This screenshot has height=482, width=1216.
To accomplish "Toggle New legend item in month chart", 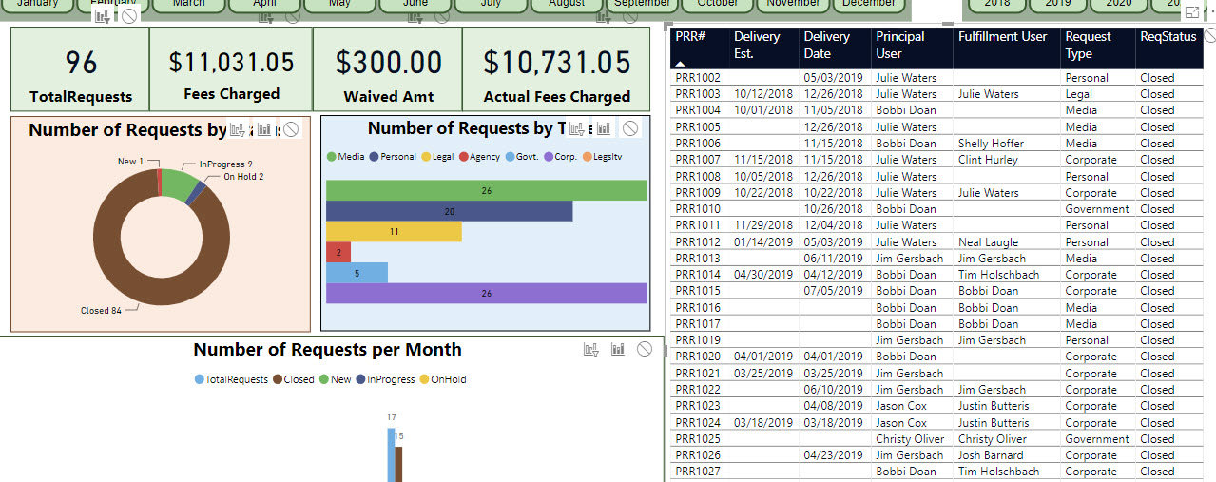I will click(335, 379).
